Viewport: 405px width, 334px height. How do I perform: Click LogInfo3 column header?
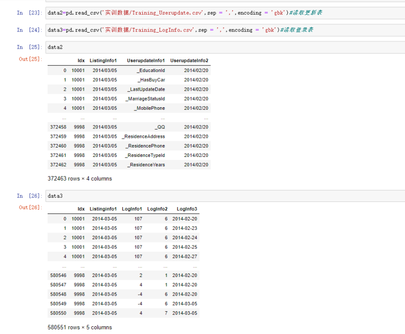[187, 209]
